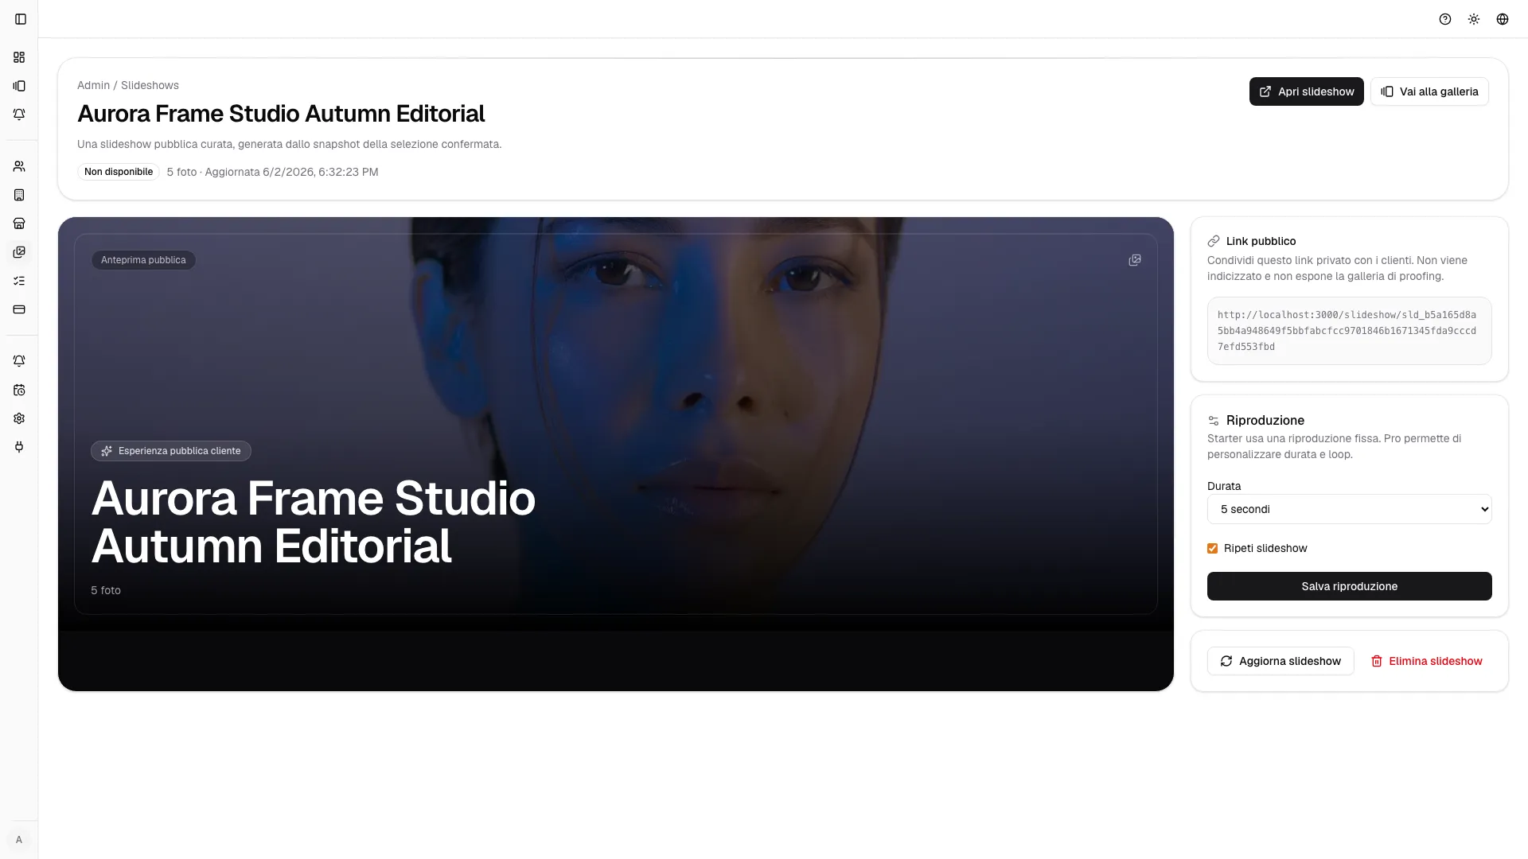Click the Non disponibile status badge

tap(119, 172)
